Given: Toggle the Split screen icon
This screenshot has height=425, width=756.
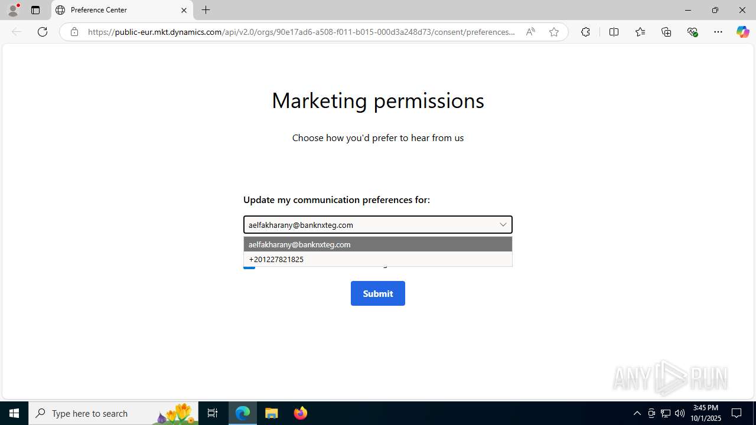Looking at the screenshot, I should [614, 32].
